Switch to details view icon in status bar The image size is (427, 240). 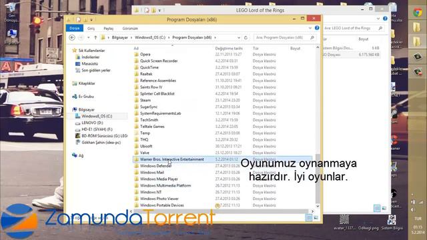coord(308,217)
